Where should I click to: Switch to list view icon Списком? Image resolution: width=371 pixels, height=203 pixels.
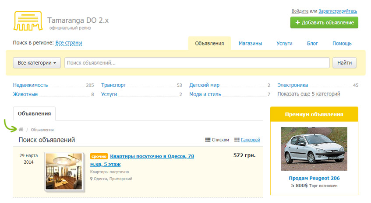pos(208,140)
